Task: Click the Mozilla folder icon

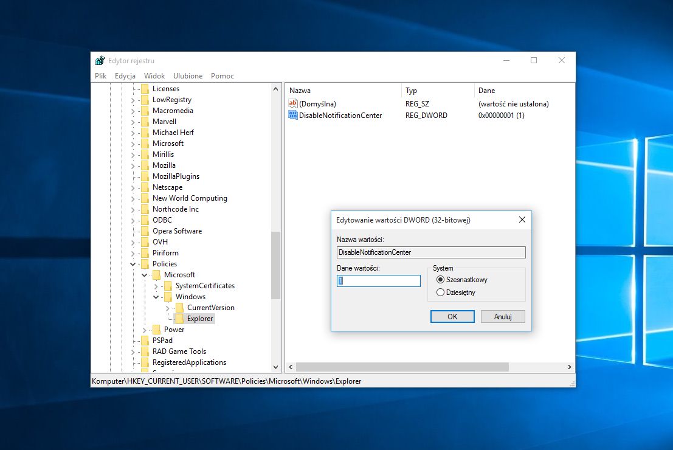Action: click(x=145, y=165)
